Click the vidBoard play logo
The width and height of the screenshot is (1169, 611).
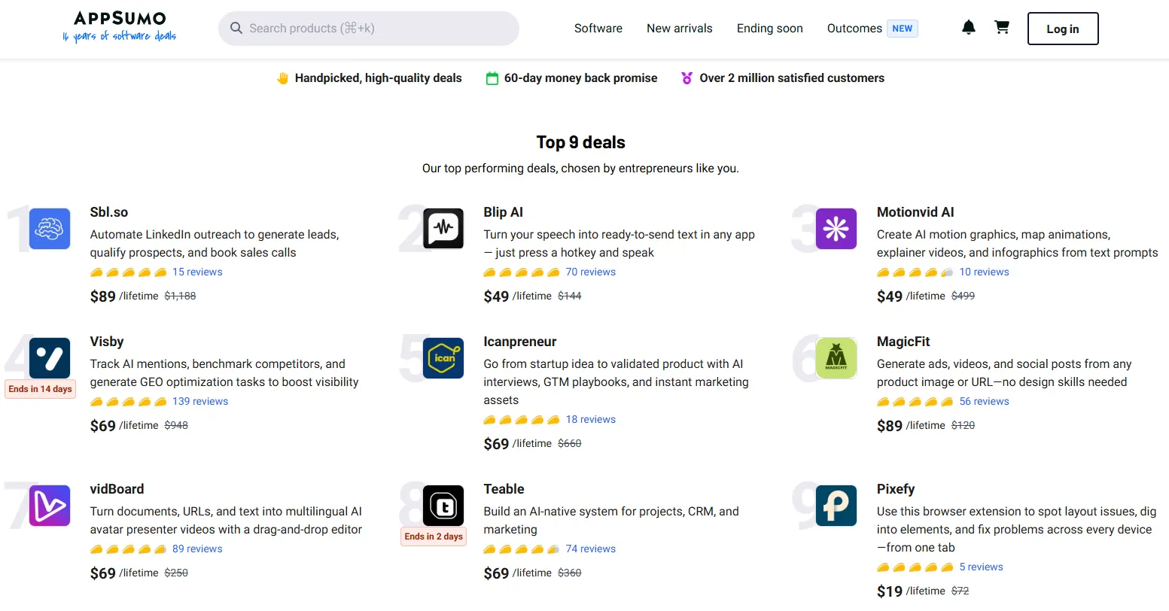[x=49, y=506]
